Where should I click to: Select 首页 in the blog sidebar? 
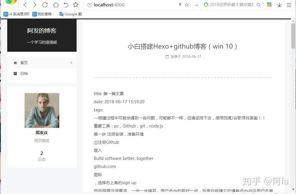(24, 62)
